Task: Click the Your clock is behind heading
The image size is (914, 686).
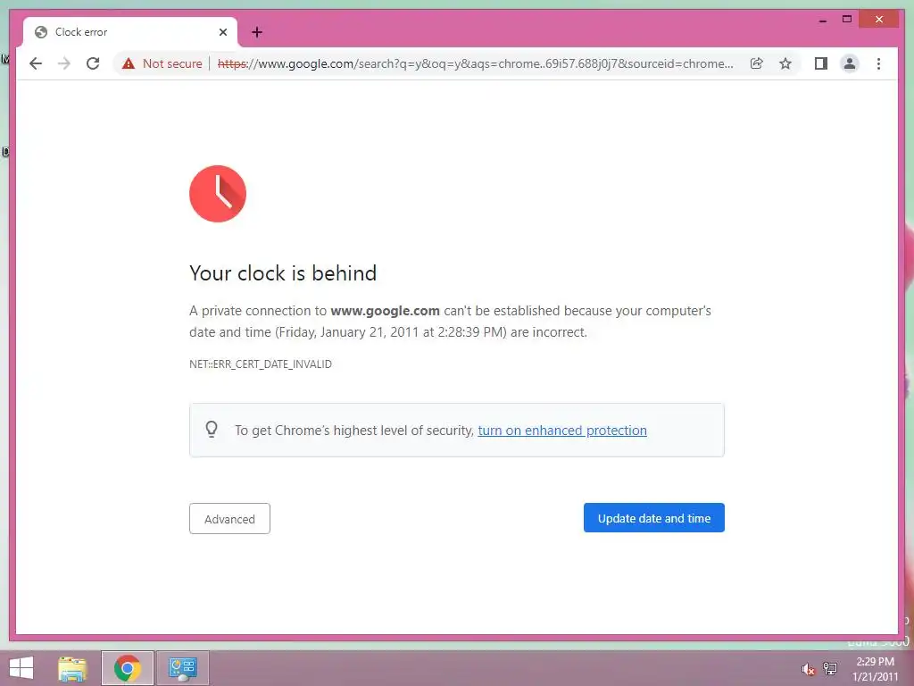Action: point(283,273)
